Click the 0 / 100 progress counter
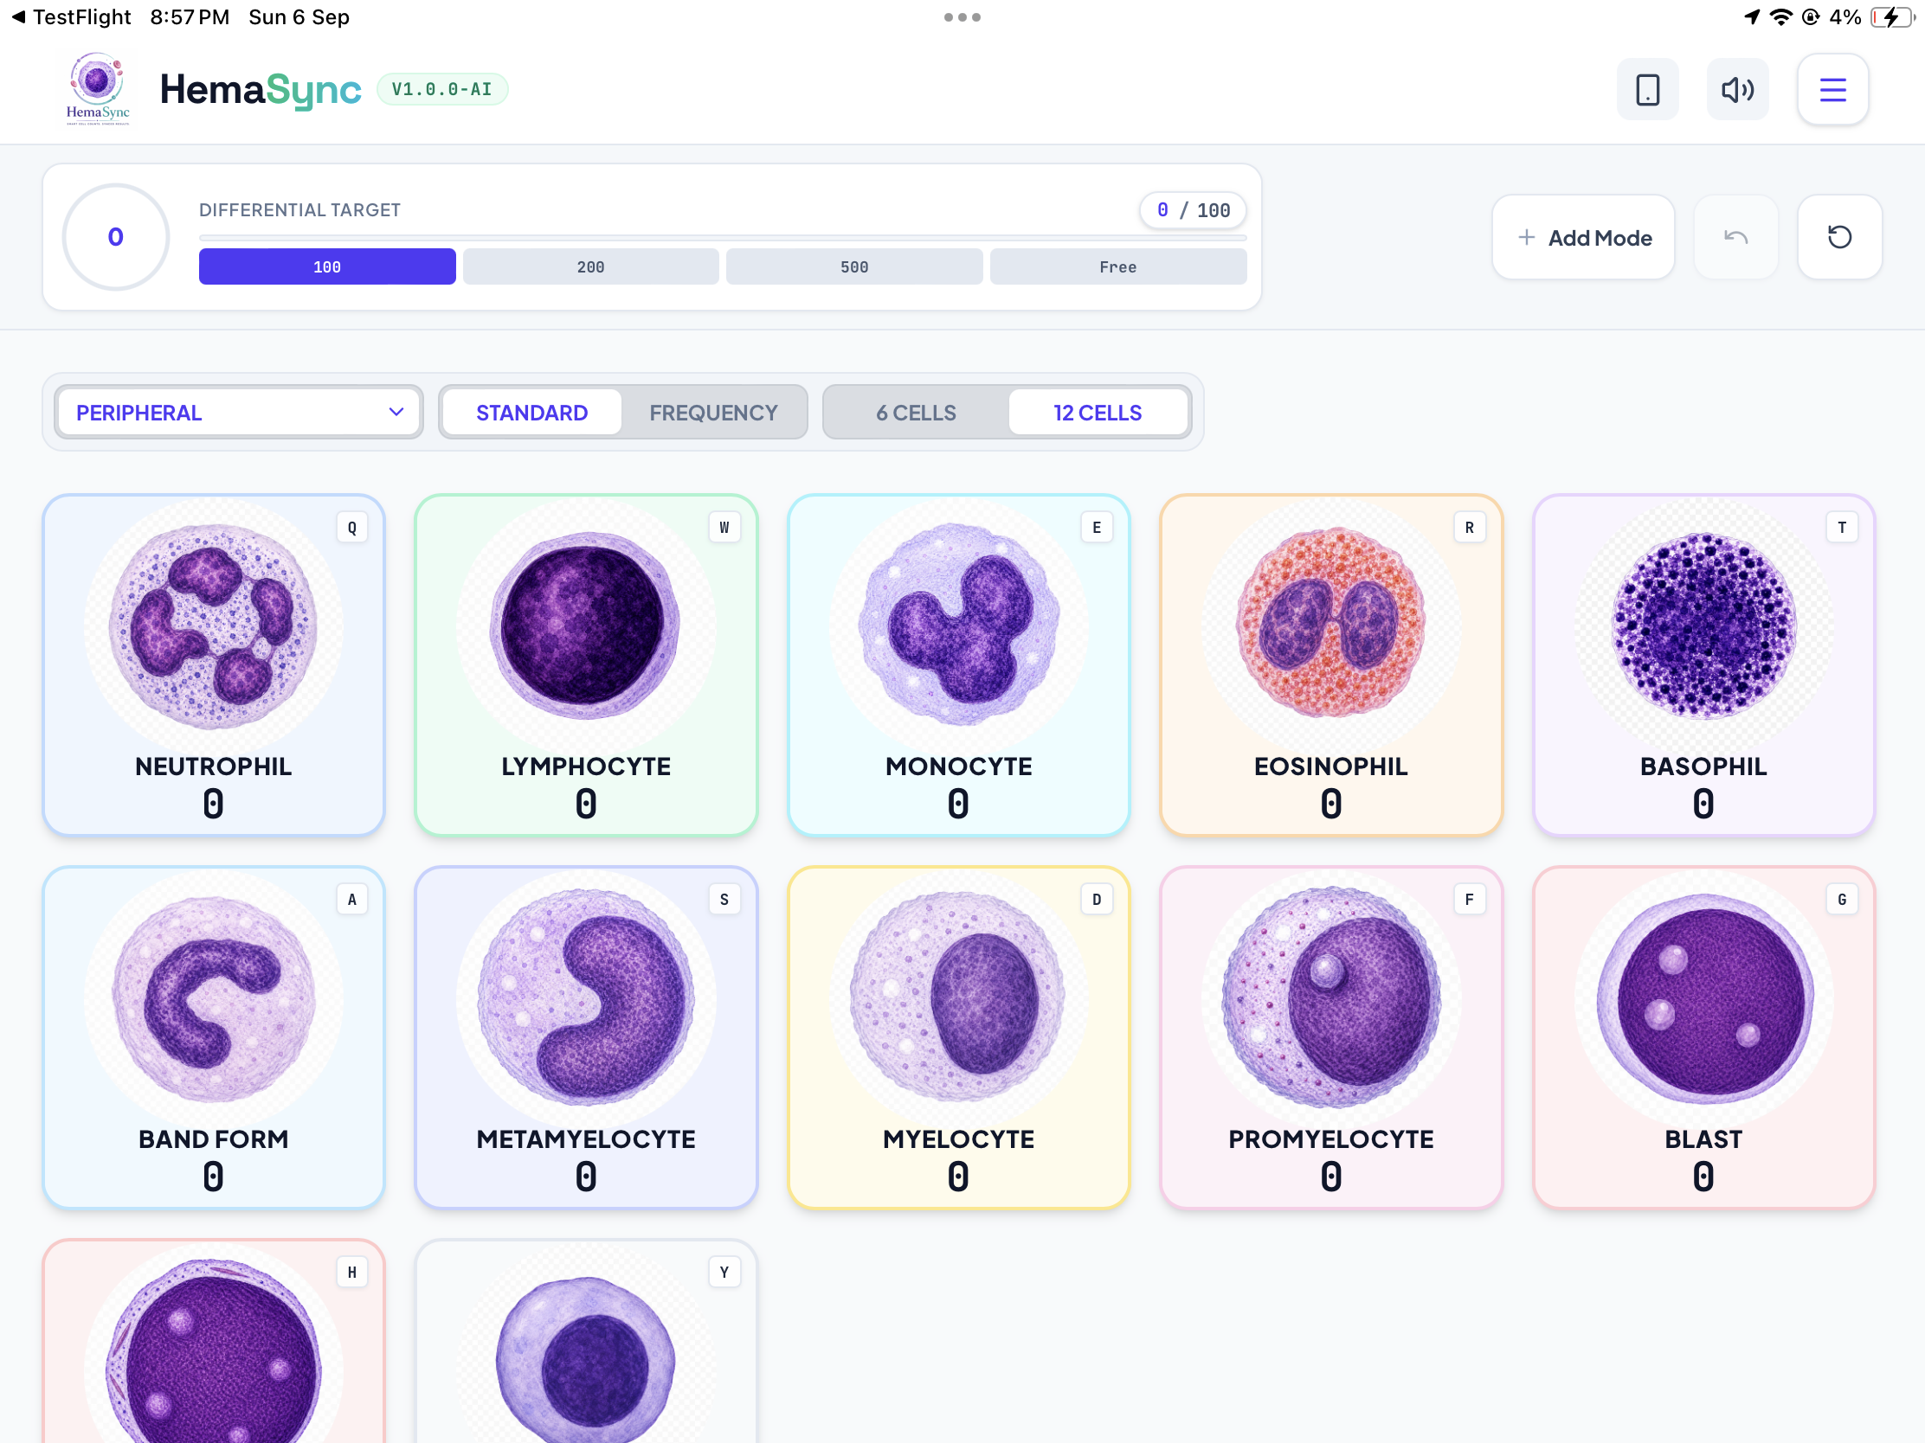This screenshot has width=1925, height=1443. pos(1192,210)
